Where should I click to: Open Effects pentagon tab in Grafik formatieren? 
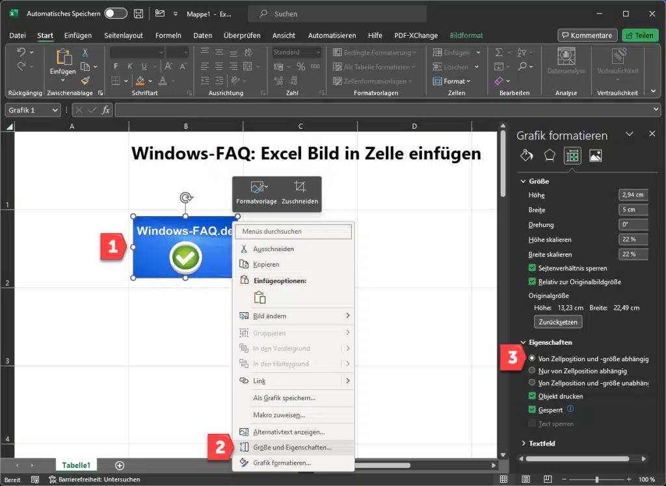coord(550,155)
